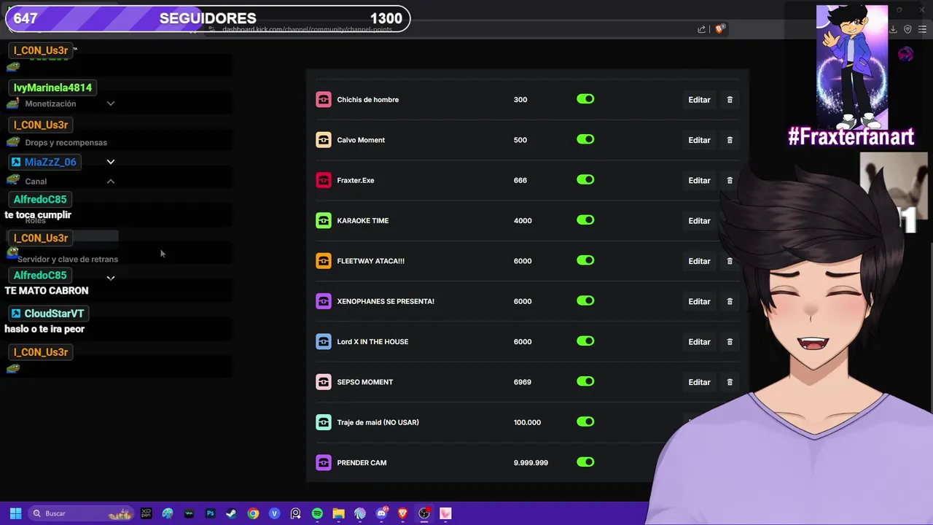The height and width of the screenshot is (525, 933).
Task: Delete the Fraxter.Exe reward with trash icon
Action: 730,180
